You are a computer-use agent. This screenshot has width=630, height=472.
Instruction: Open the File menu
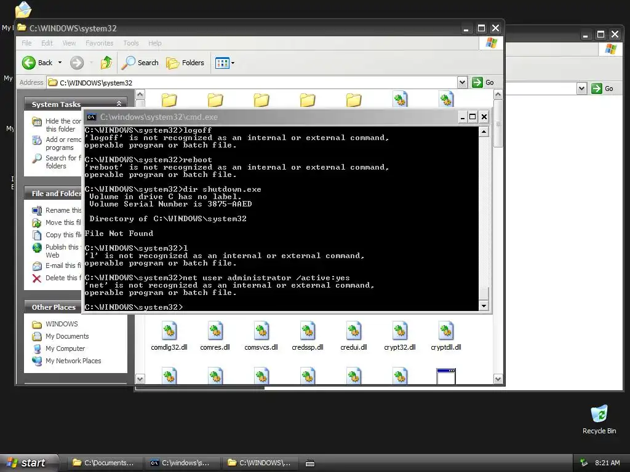pos(26,43)
